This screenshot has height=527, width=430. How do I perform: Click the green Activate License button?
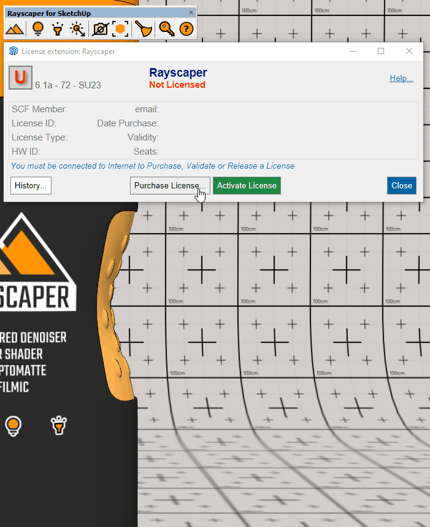tap(247, 185)
